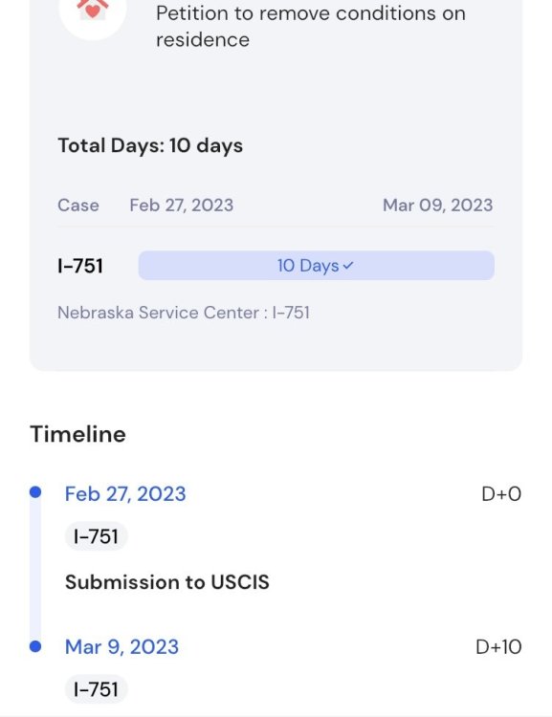Tap the I-751 tag under Mar 9

pyautogui.click(x=96, y=689)
